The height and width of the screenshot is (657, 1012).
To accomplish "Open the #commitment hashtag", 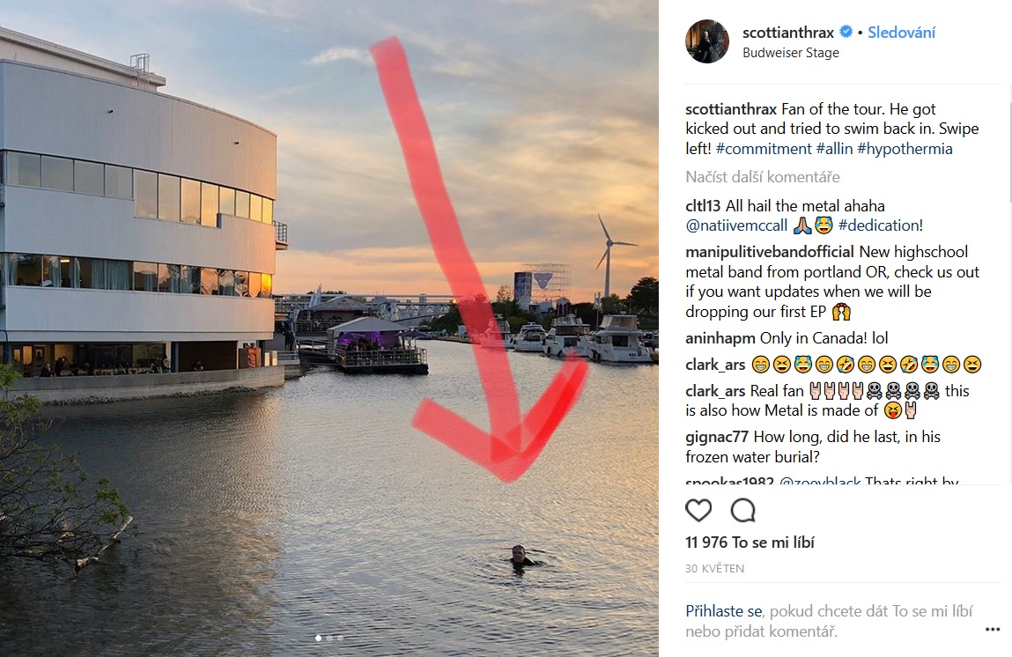I will point(764,149).
